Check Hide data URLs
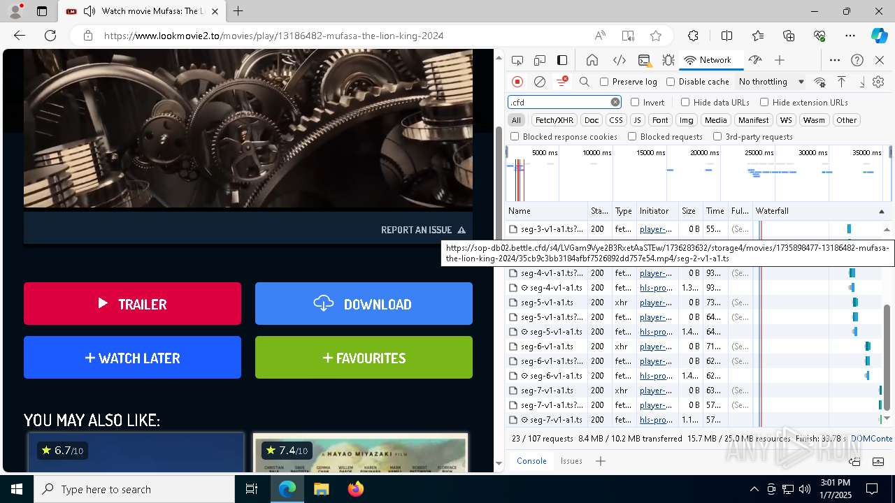 coord(685,102)
